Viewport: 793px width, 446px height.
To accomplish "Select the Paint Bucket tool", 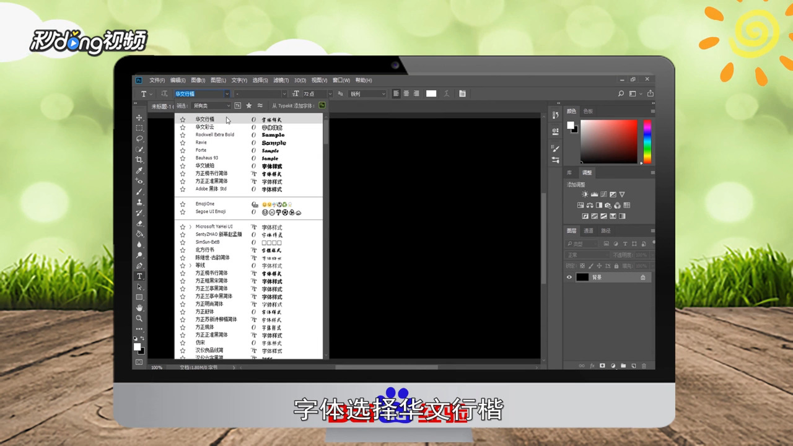I will click(139, 234).
